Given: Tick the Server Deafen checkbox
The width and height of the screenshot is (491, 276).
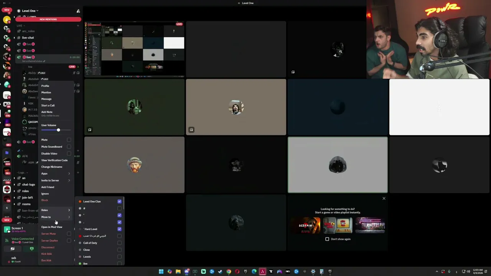Looking at the screenshot, I should [69, 241].
